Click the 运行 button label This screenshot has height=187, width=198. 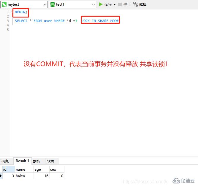coord(108,4)
